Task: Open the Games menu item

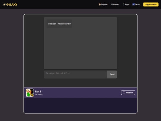Action: pyautogui.click(x=115, y=4)
